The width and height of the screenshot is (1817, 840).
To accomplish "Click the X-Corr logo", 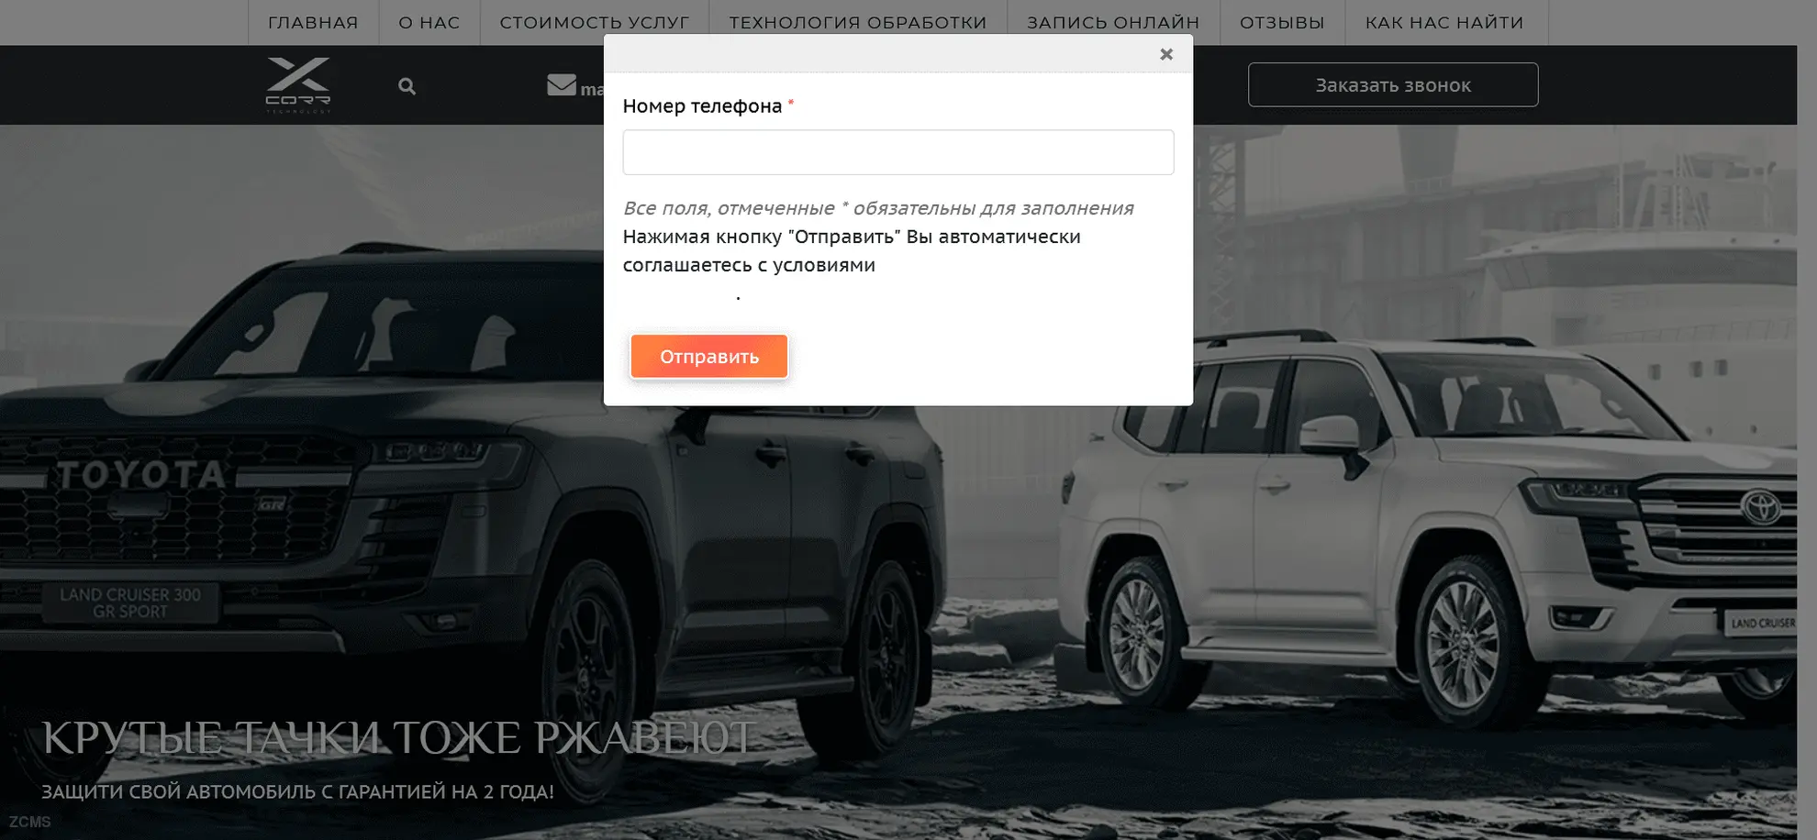I will point(298,84).
